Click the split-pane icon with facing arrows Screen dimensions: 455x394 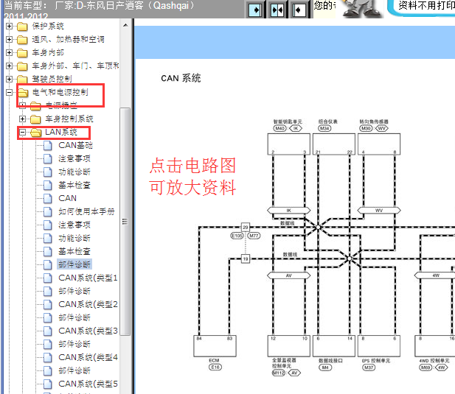277,10
